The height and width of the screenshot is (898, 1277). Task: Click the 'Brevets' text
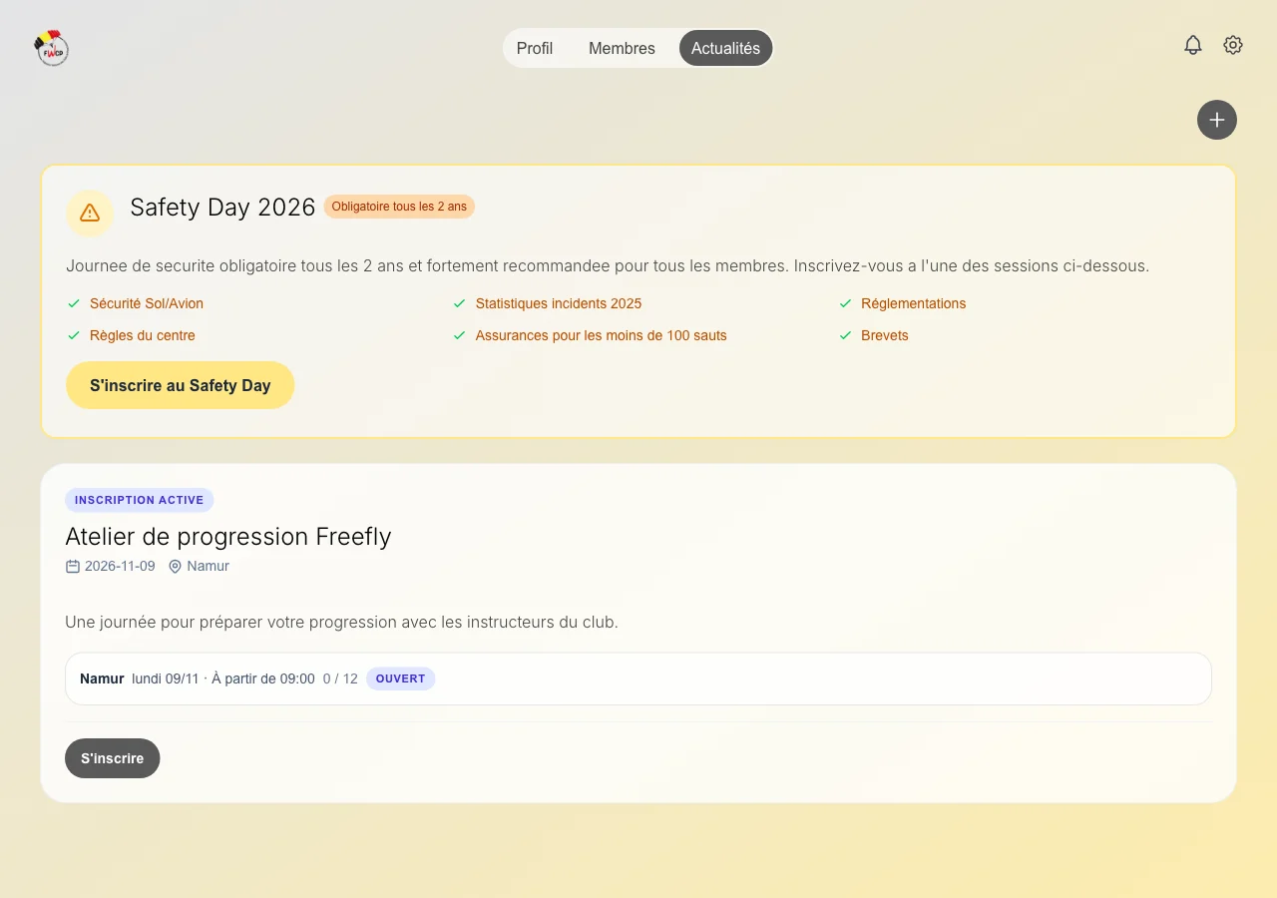885,335
